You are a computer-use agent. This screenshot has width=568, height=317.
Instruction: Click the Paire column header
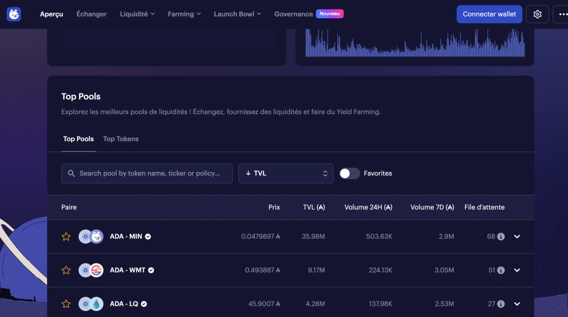pyautogui.click(x=69, y=207)
